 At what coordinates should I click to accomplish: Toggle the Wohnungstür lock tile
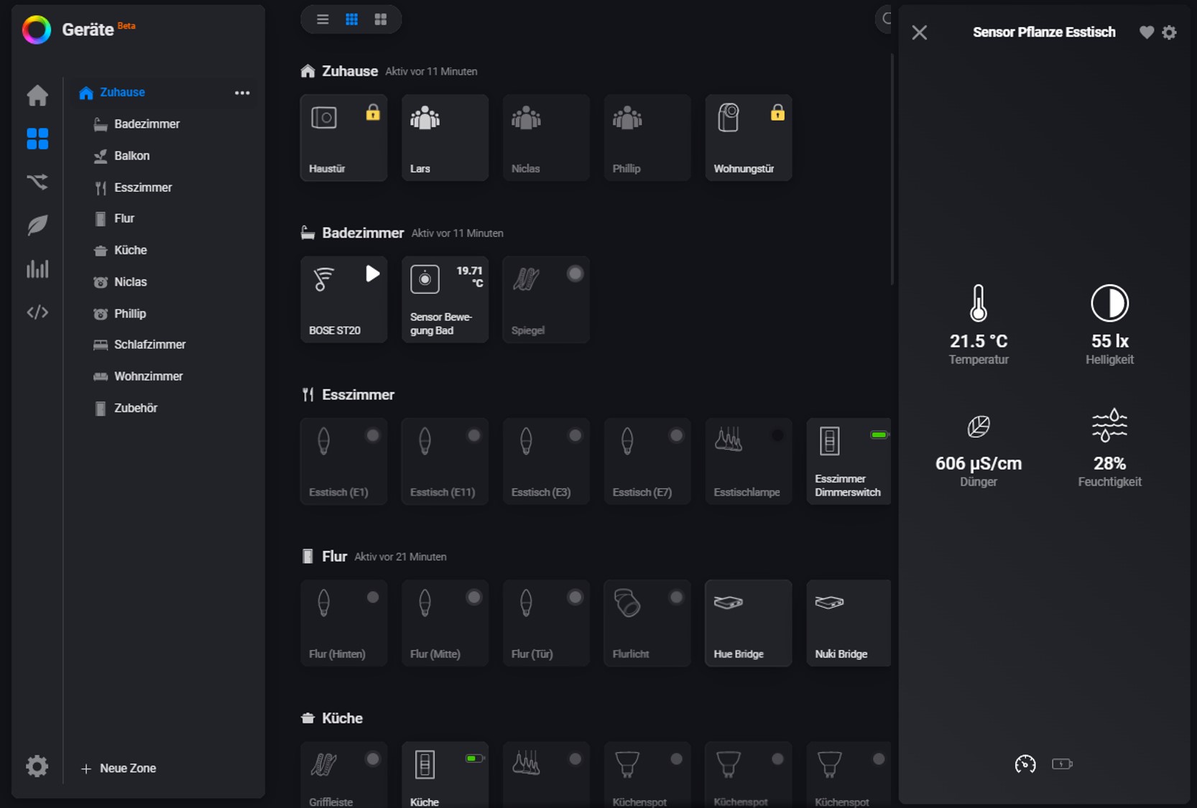[748, 138]
